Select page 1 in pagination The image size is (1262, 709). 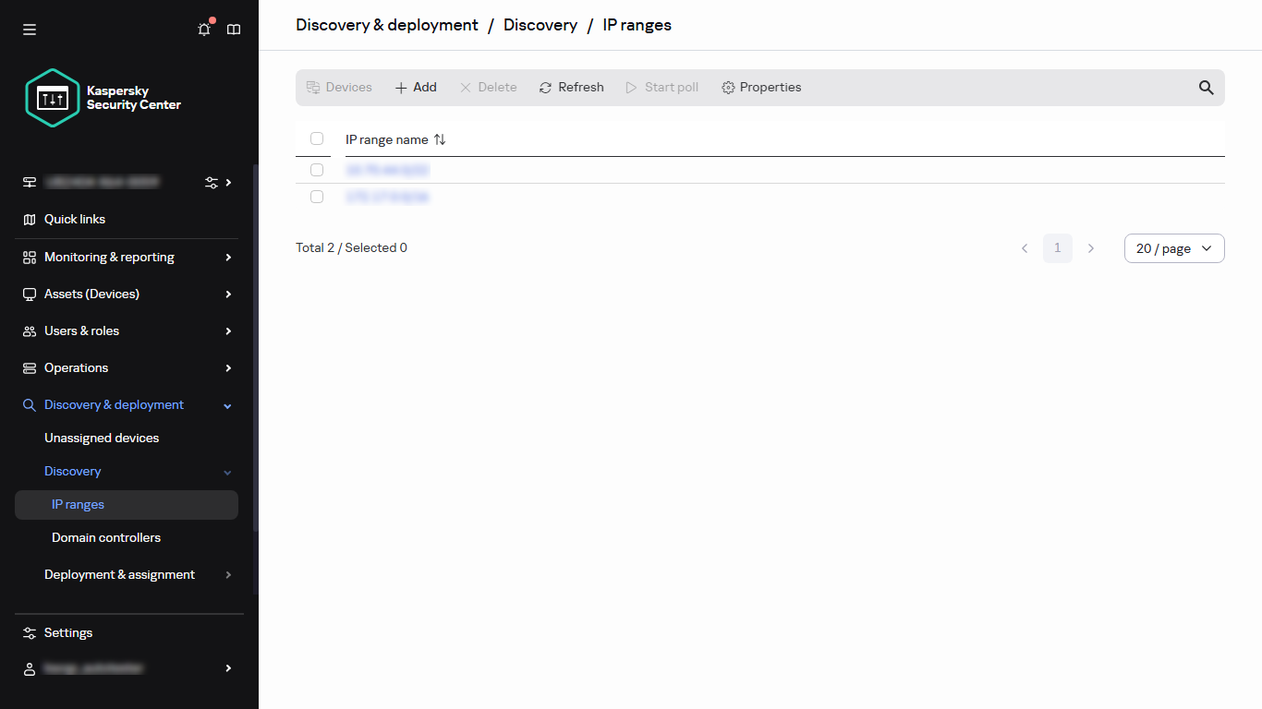point(1057,248)
